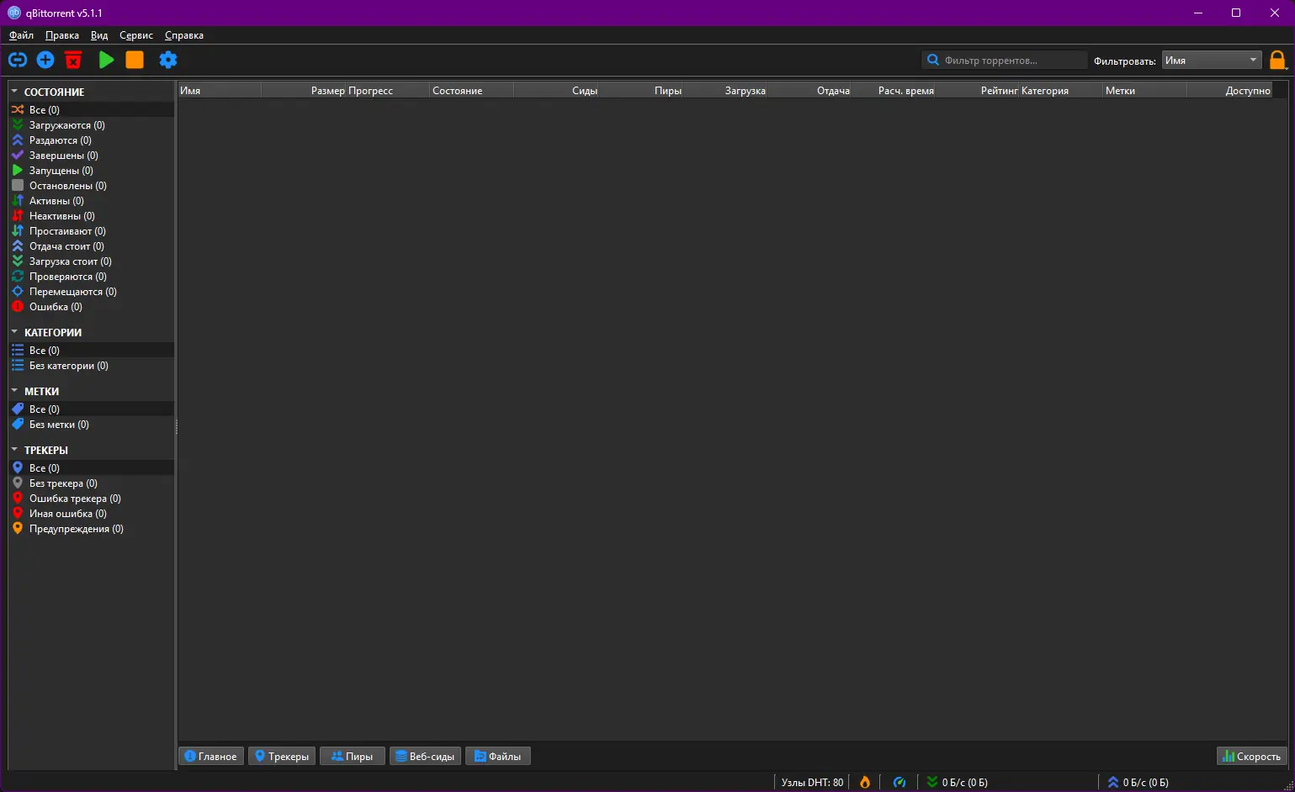Viewport: 1295px width, 792px height.
Task: Switch to the Файлы bottom tab
Action: click(498, 757)
